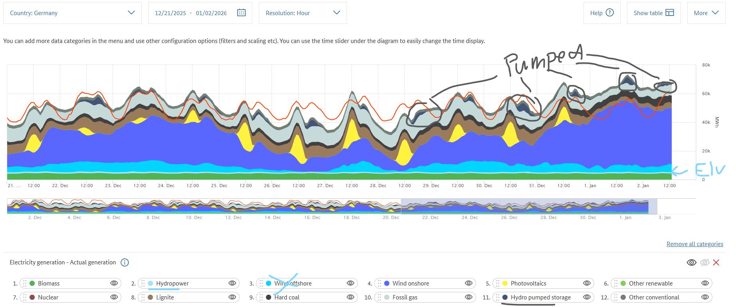The image size is (736, 307).
Task: Click the date range input field
Action: pos(190,13)
